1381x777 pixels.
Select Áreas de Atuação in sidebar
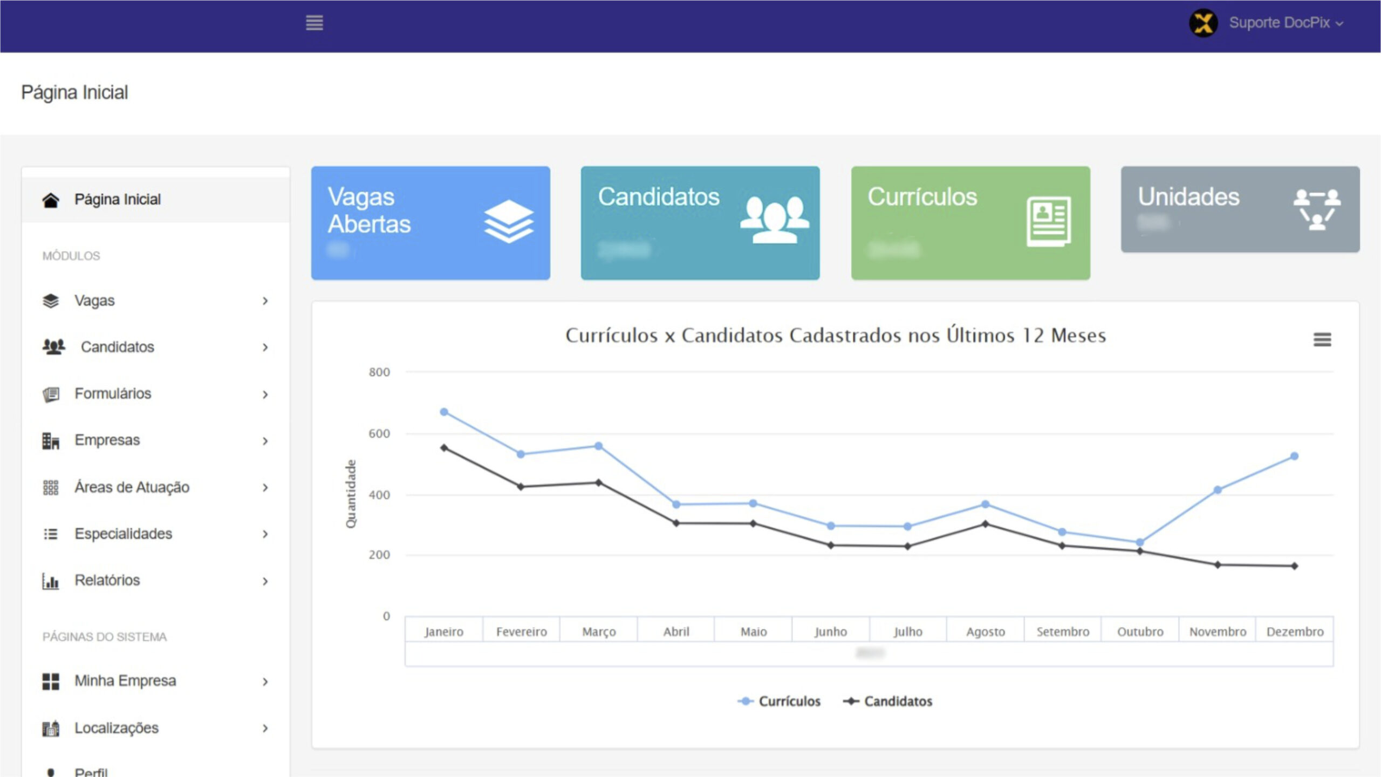(x=132, y=487)
